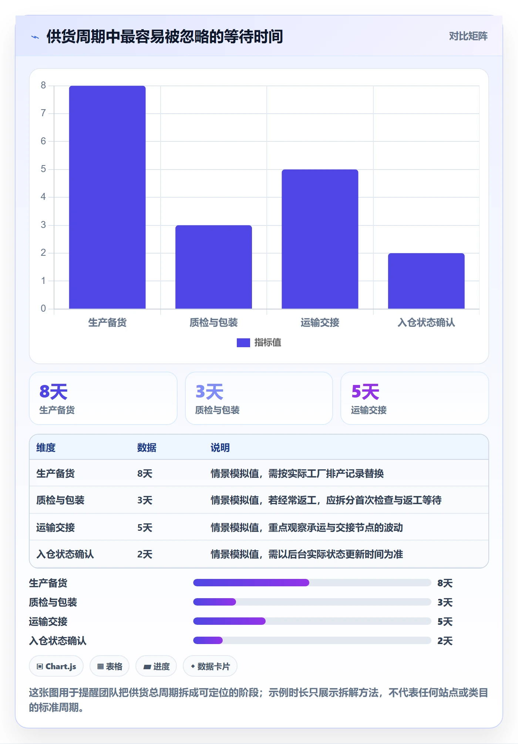Image resolution: width=518 pixels, height=744 pixels.
Task: Click the 2天 cell in the table
Action: (145, 554)
